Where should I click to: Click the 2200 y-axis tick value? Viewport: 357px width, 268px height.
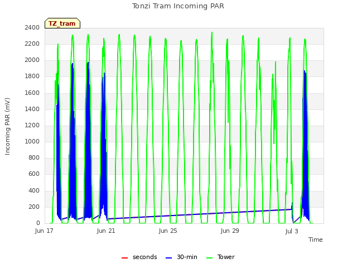tap(32, 44)
